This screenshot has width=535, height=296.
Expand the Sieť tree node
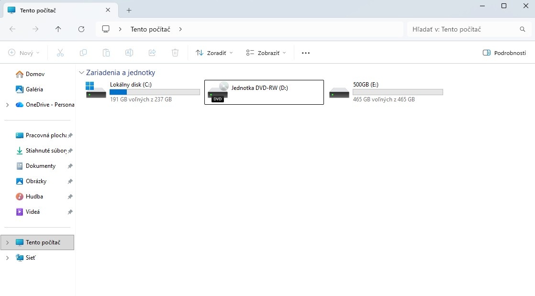click(7, 258)
